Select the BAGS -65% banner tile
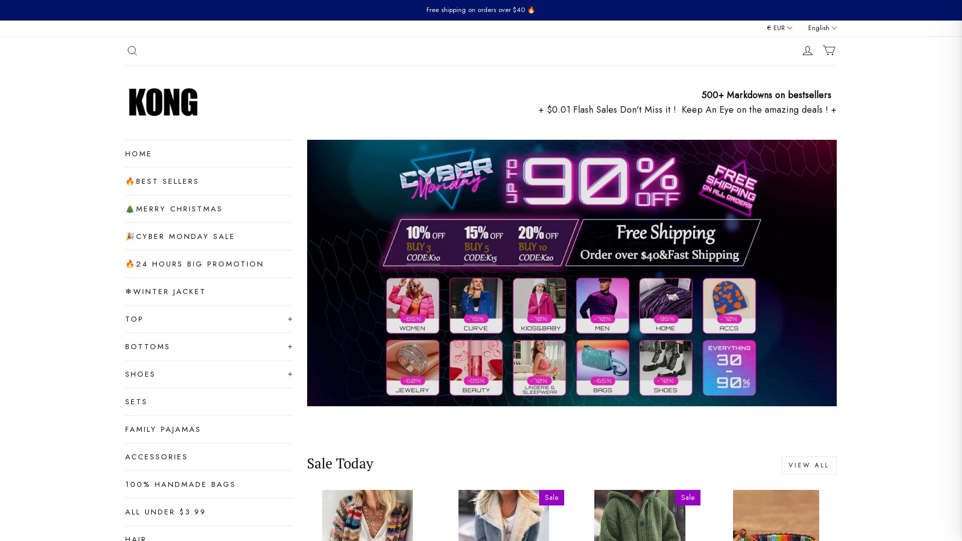The height and width of the screenshot is (541, 962). click(x=603, y=368)
